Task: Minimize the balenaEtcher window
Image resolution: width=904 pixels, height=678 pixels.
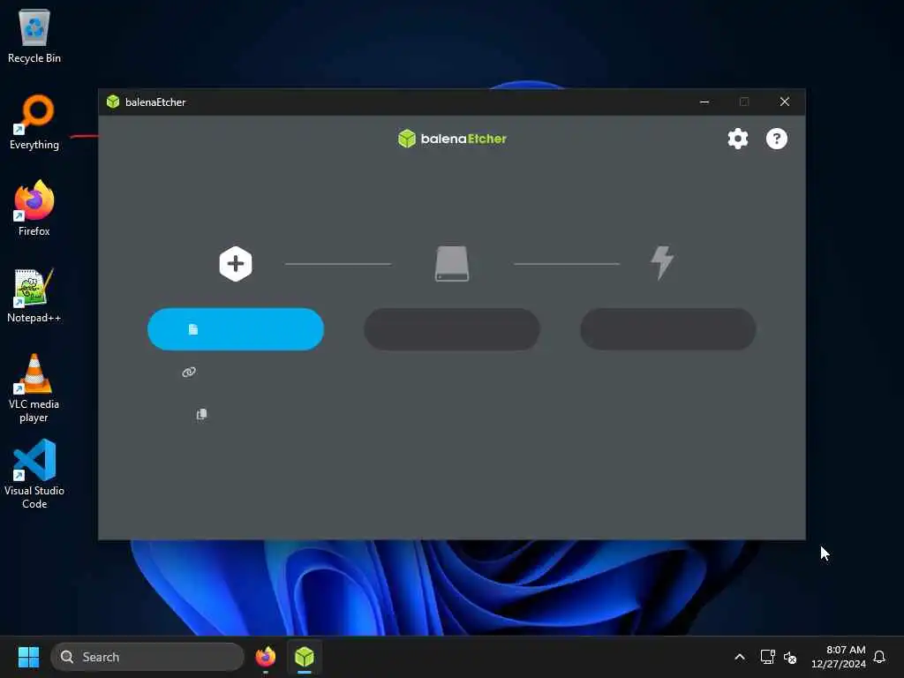Action: coord(704,102)
